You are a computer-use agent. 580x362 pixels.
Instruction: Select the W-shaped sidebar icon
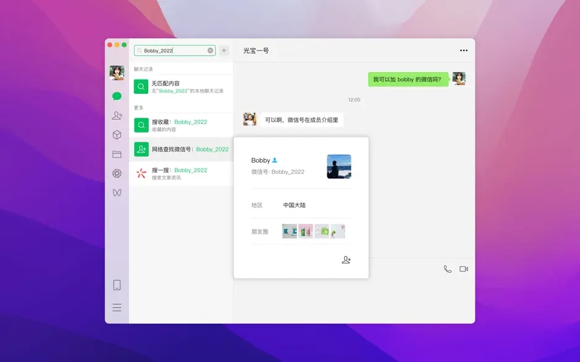tap(117, 192)
